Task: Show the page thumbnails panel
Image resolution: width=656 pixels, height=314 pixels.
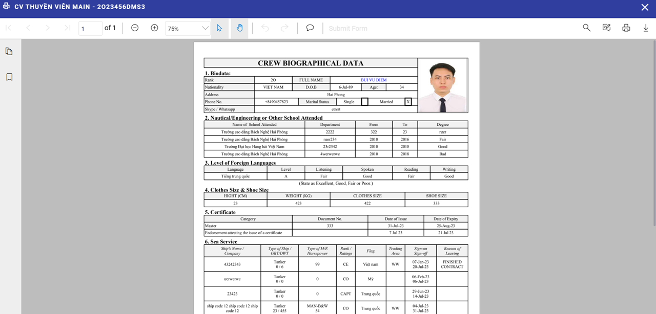Action: [9, 52]
